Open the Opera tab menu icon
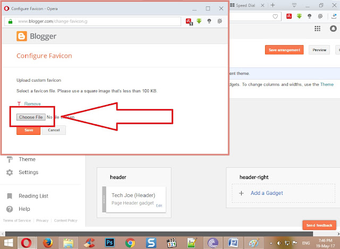Screen dimensions: 340x249 point(294,5)
